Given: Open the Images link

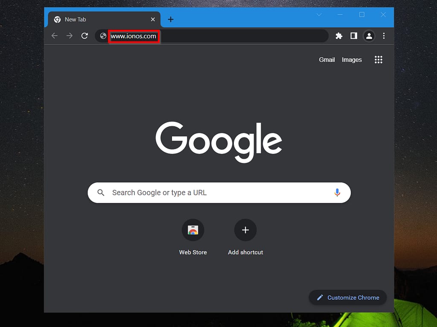Looking at the screenshot, I should (x=352, y=60).
